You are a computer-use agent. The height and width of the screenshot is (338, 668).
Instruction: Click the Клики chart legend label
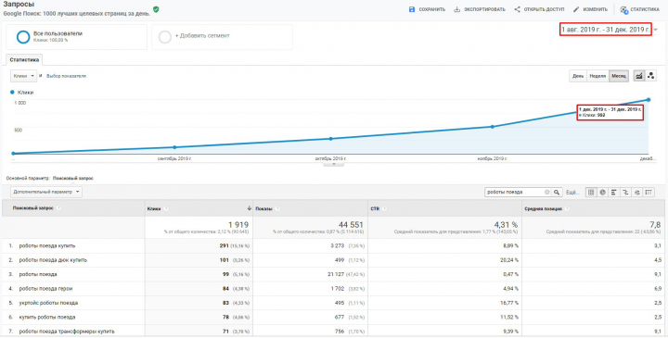pos(26,93)
